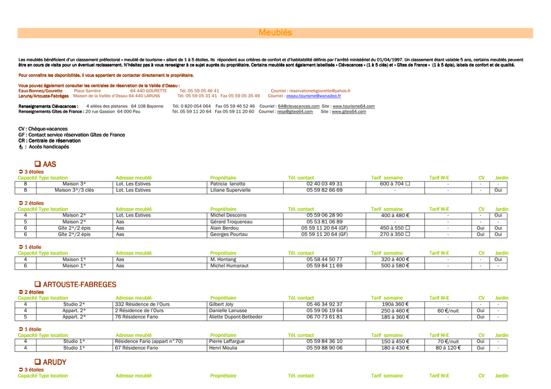Viewport: 551px width, 389px height.
Task: Visit the www.gites64.com website link
Action: 349,112
